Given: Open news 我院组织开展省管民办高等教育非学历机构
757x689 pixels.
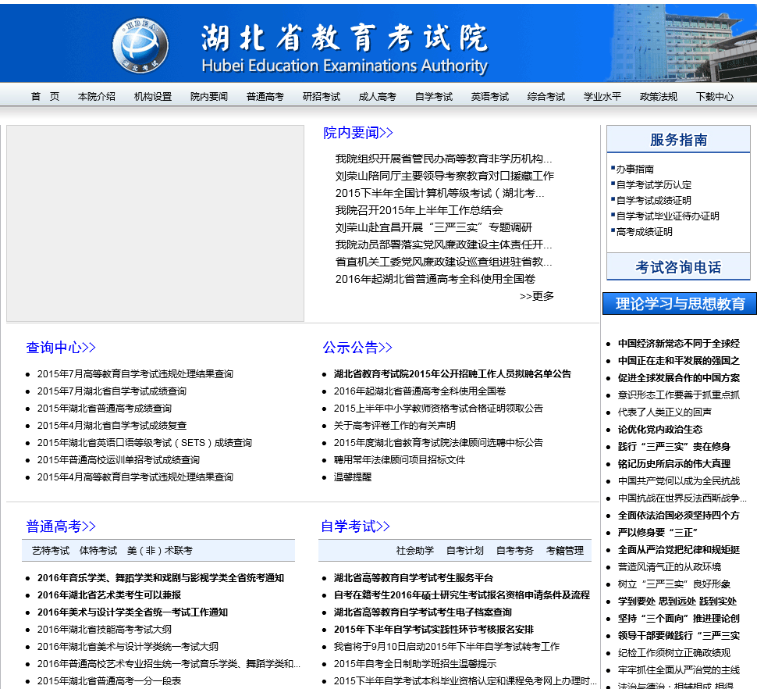Looking at the screenshot, I should point(444,159).
